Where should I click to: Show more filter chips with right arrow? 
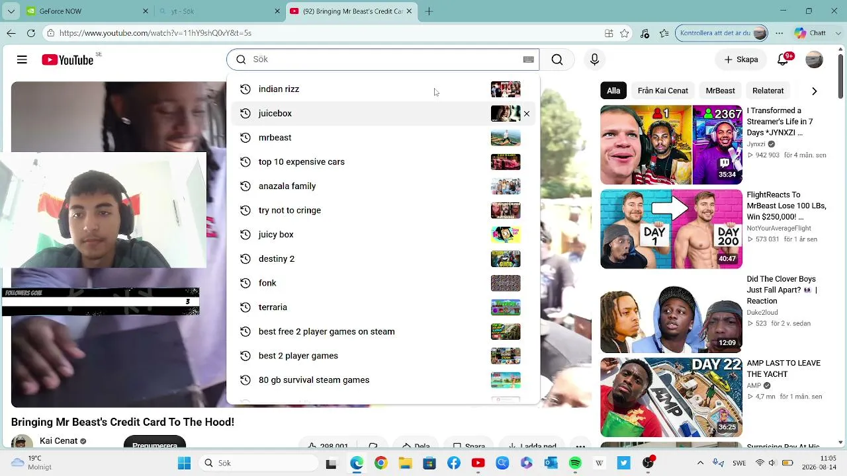click(815, 91)
